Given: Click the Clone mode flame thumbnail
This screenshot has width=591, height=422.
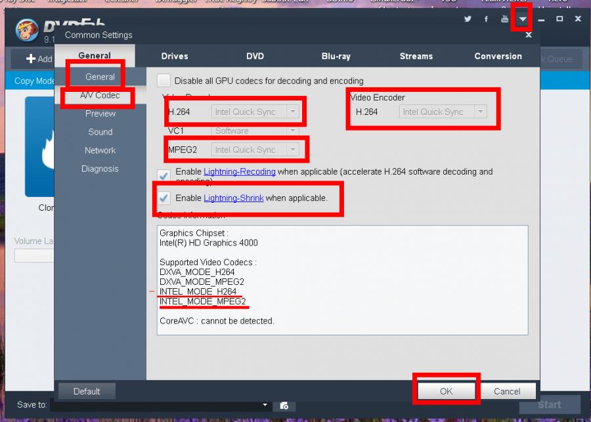Looking at the screenshot, I should tap(40, 146).
